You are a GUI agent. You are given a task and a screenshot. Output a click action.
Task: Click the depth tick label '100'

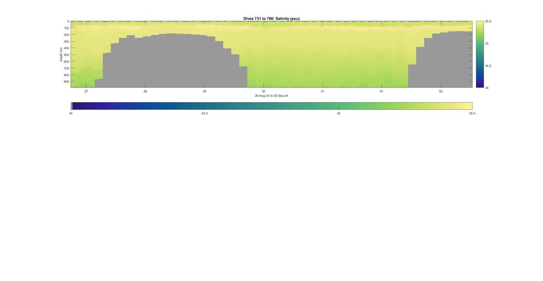[66, 28]
